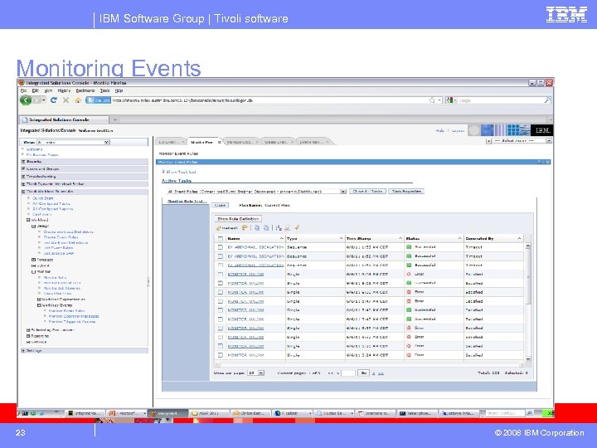This screenshot has width=597, height=448.
Task: Open the Firefox File menu
Action: pyautogui.click(x=23, y=90)
